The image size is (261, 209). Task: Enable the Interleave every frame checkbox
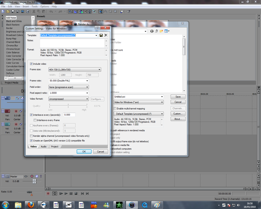click(35, 120)
